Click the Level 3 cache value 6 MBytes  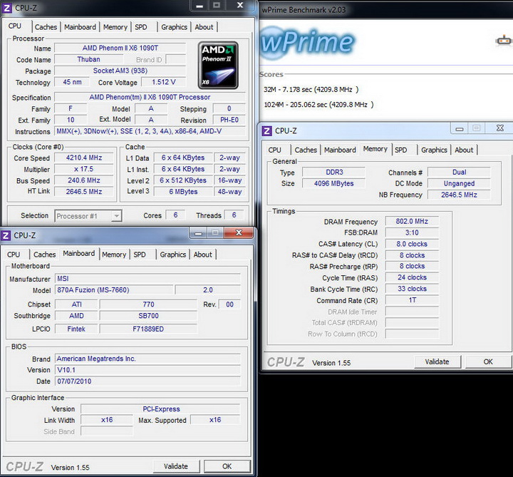[183, 192]
